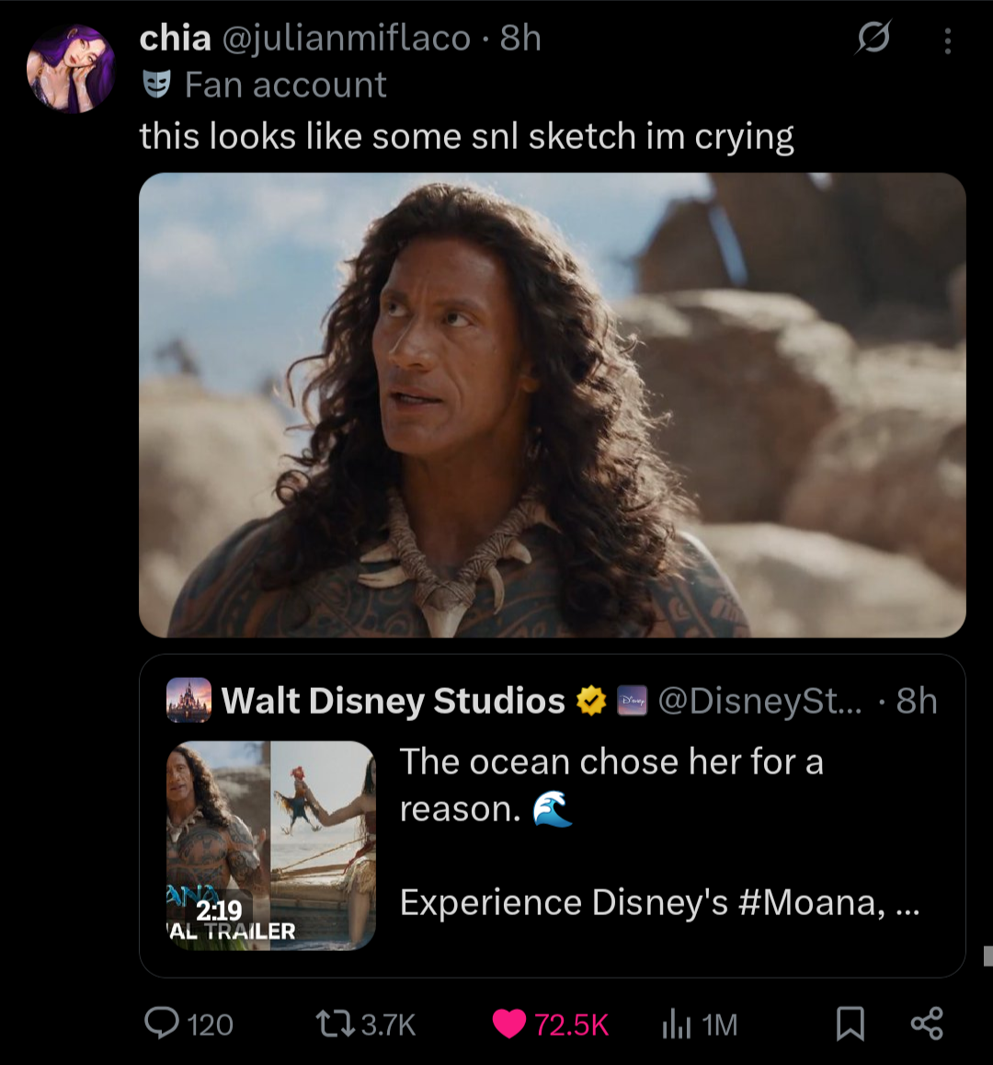Open the @julianmiflaco handle link
Viewport: 993px width, 1065px height.
point(346,39)
